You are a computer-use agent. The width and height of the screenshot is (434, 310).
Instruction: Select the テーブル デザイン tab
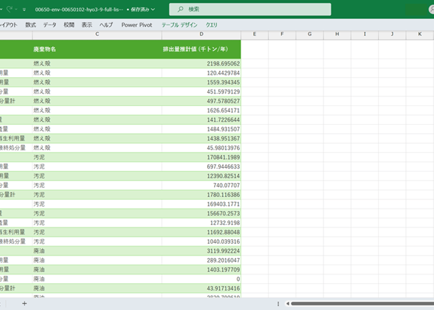(x=179, y=25)
